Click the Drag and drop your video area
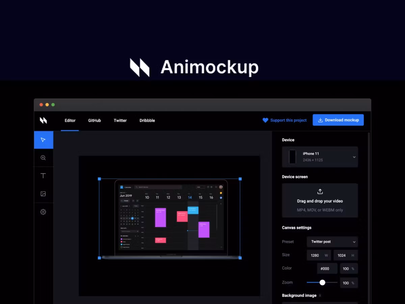This screenshot has width=405, height=304. point(320,200)
